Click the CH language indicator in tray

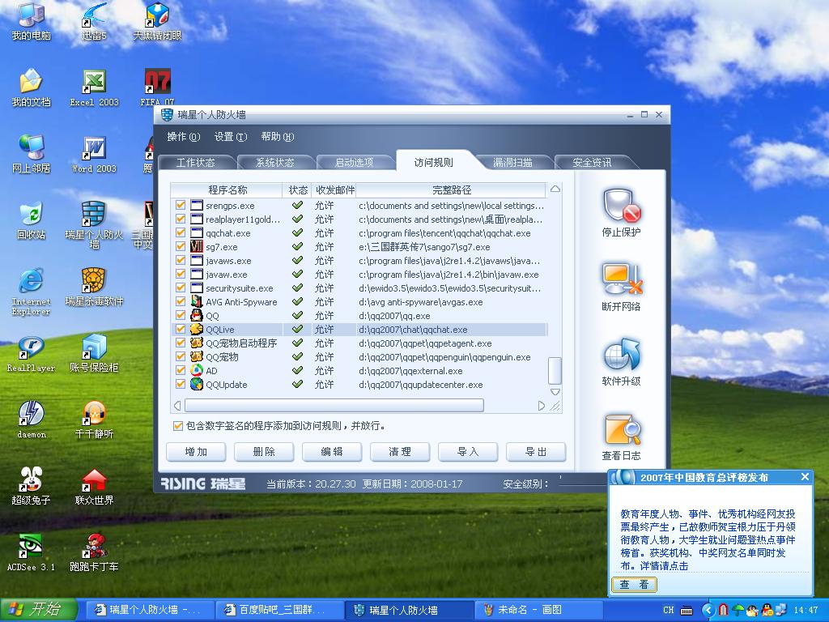pos(668,610)
